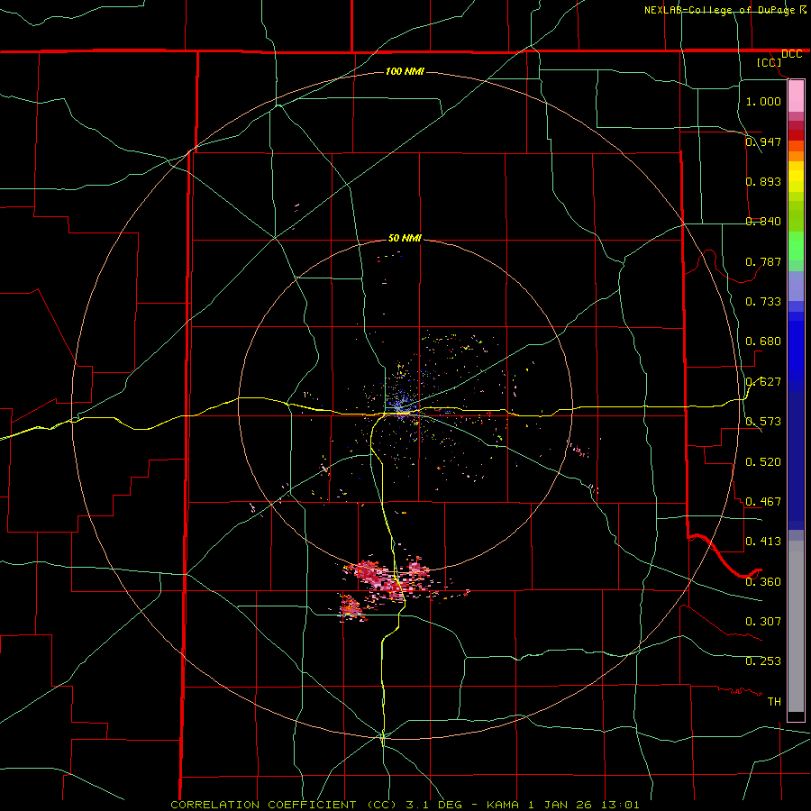Click the 0.413 legend value
The image size is (811, 811).
pyautogui.click(x=763, y=542)
